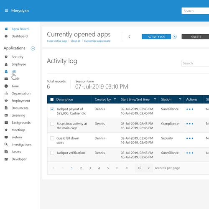Jump to the first results page
The width and height of the screenshot is (209, 209).
(x=53, y=168)
